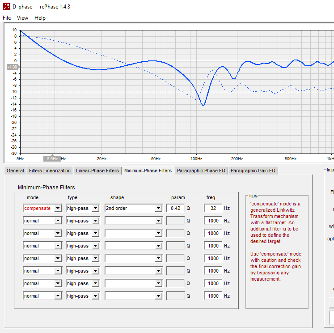This screenshot has height=333, width=334.
Task: Open the 2nd order shape dropdown
Action: (x=134, y=208)
